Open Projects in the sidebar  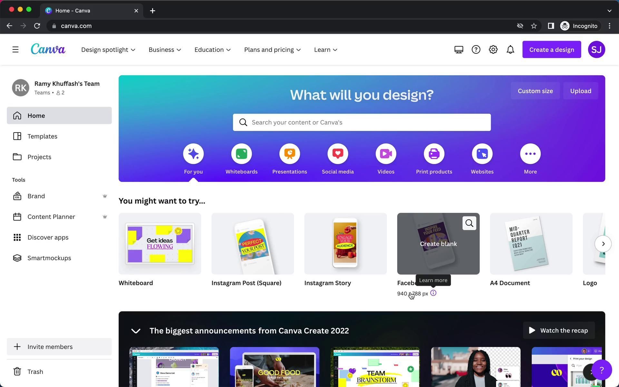click(39, 157)
